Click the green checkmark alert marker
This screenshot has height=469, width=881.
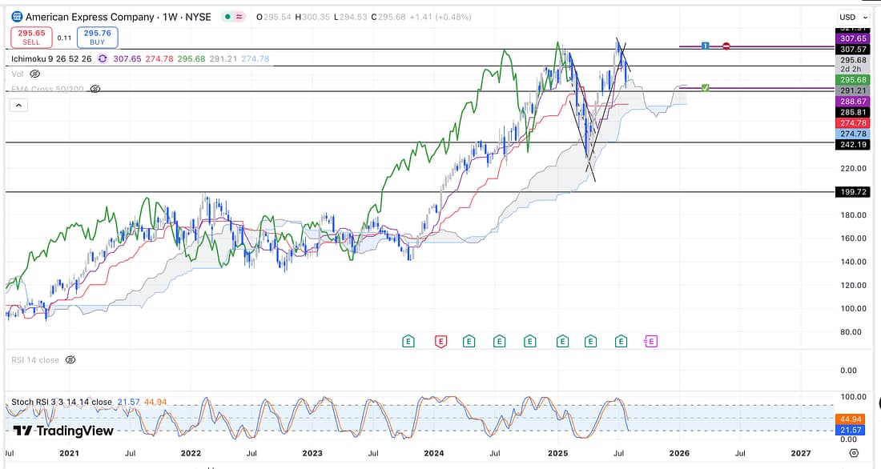(705, 87)
